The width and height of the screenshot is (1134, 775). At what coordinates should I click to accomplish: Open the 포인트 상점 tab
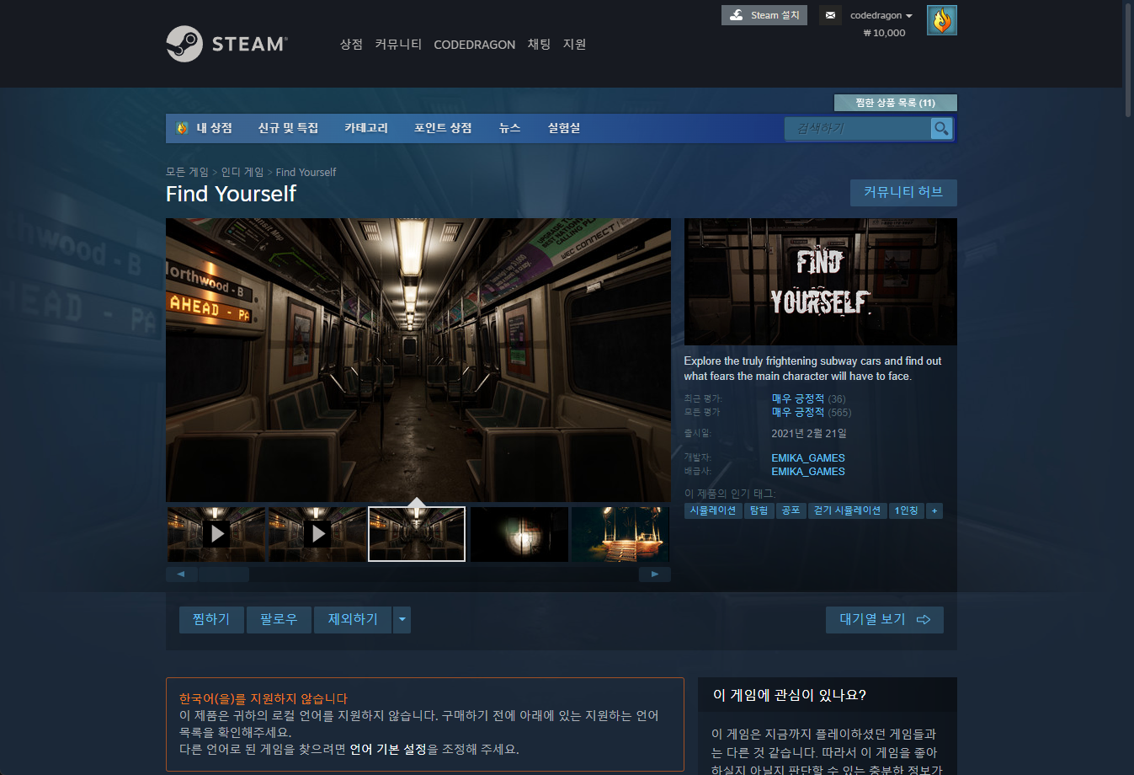(x=443, y=128)
